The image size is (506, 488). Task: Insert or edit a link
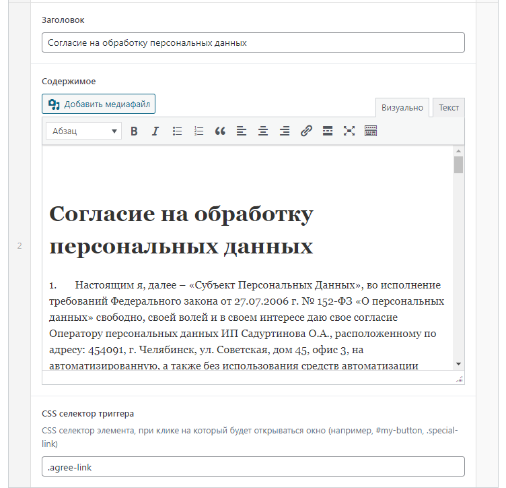(x=306, y=131)
